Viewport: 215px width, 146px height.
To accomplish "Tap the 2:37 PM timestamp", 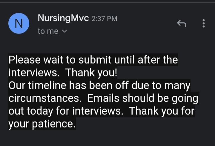I will point(105,19).
